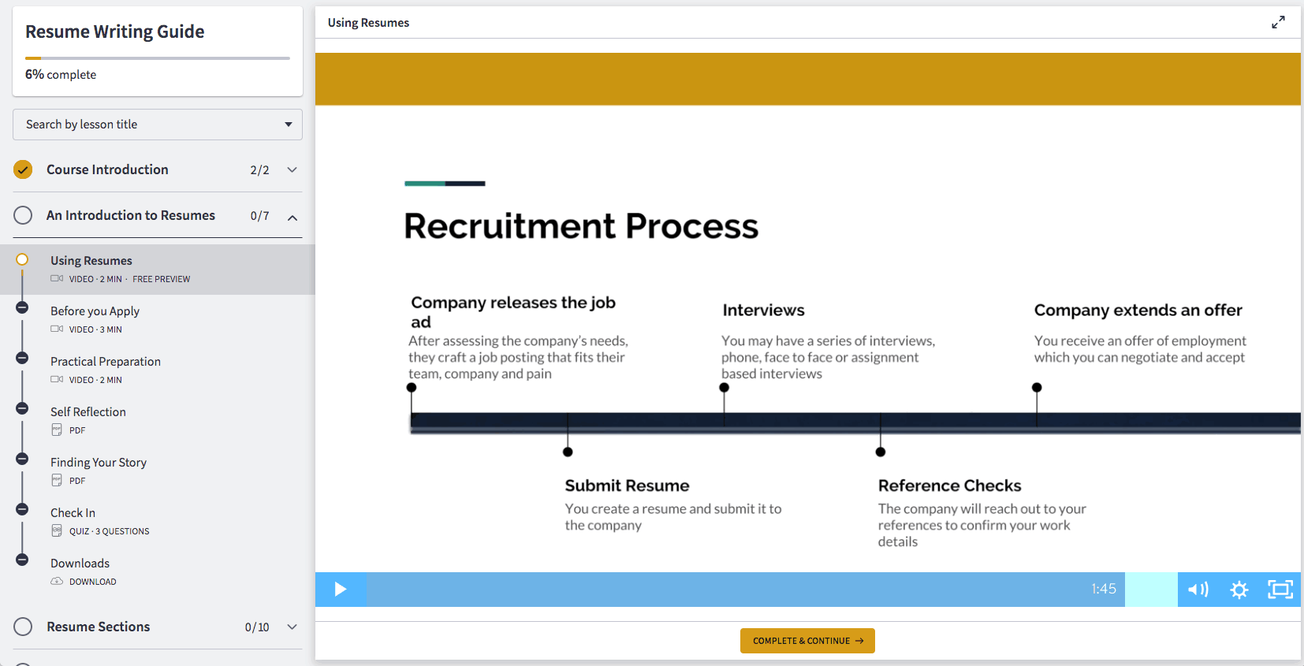Click the Course Introduction section title
This screenshot has height=666, width=1304.
click(107, 169)
